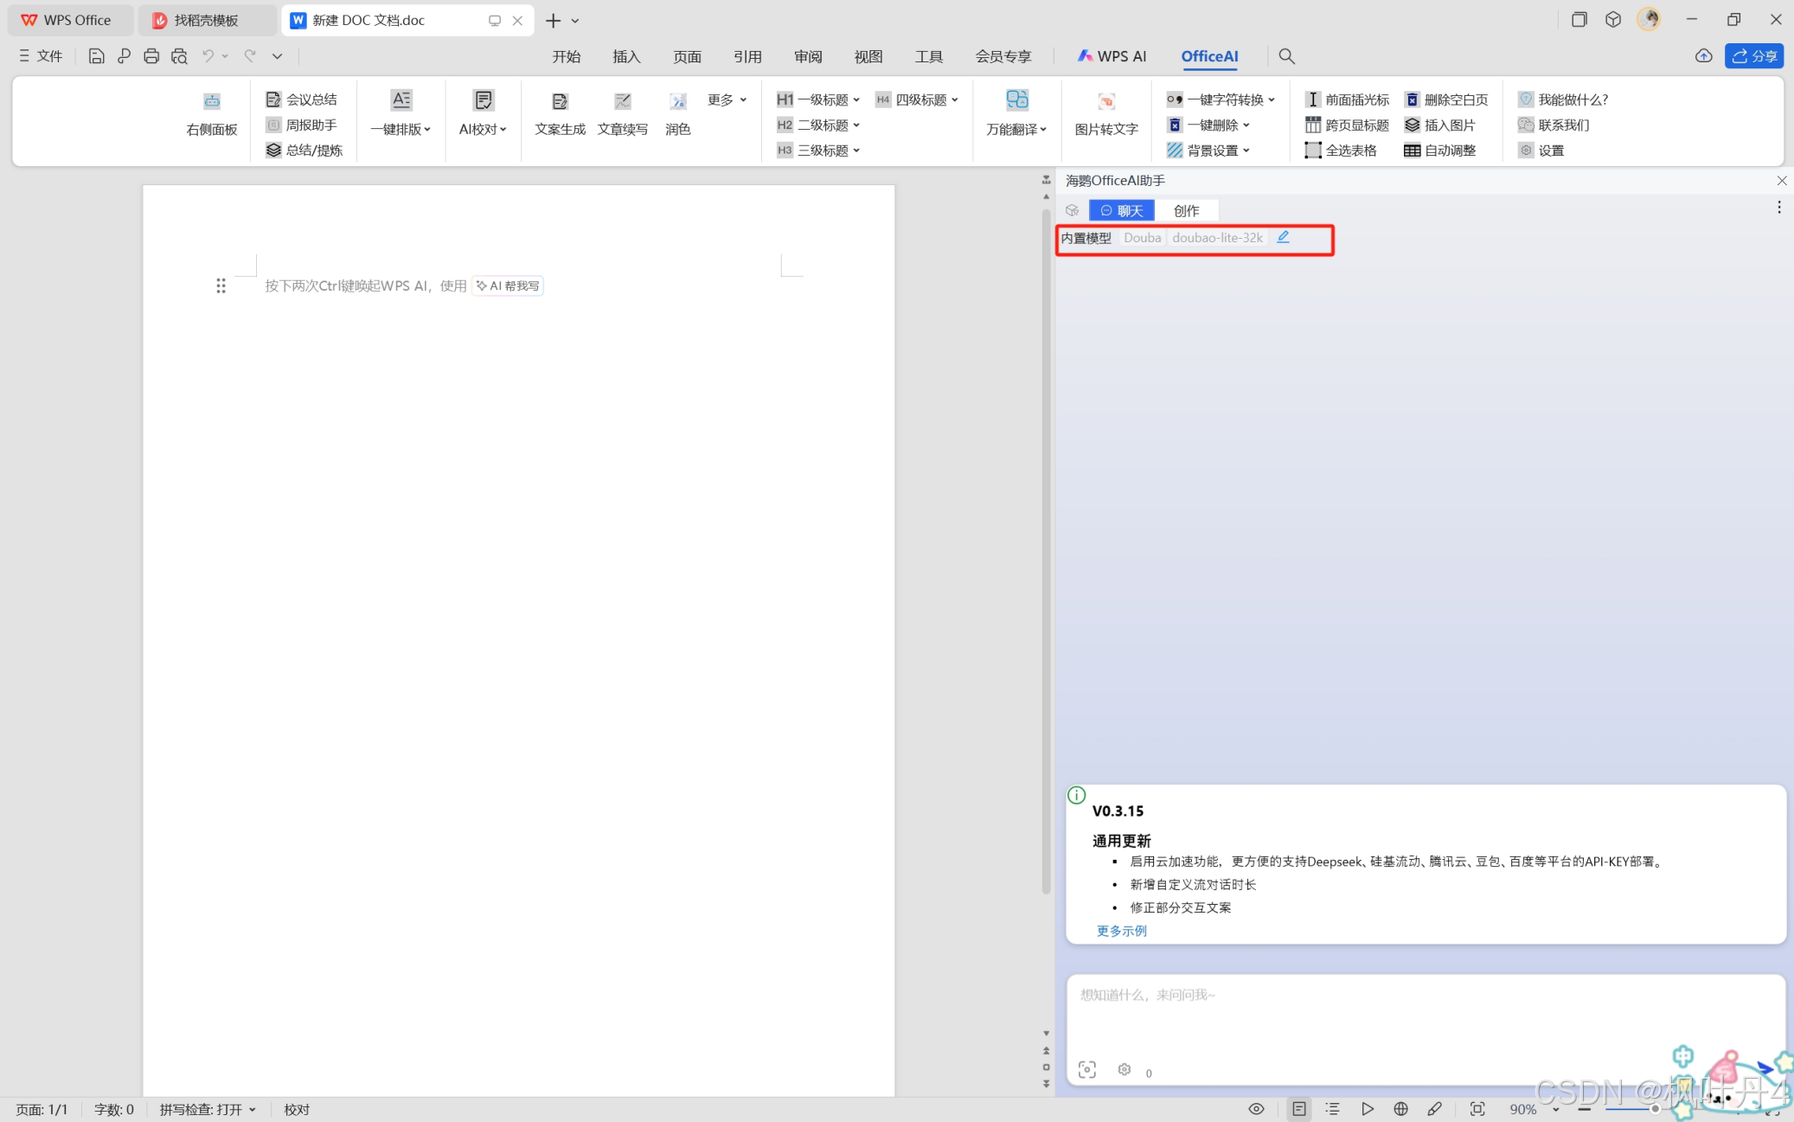Click the 润色 polish icon
This screenshot has width=1794, height=1122.
coord(677,102)
